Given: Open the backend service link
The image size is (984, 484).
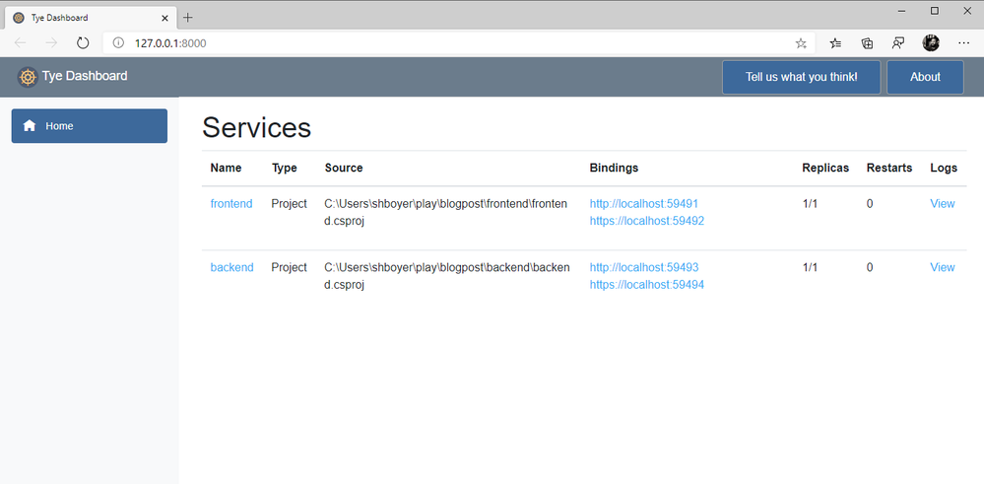Looking at the screenshot, I should tap(231, 267).
